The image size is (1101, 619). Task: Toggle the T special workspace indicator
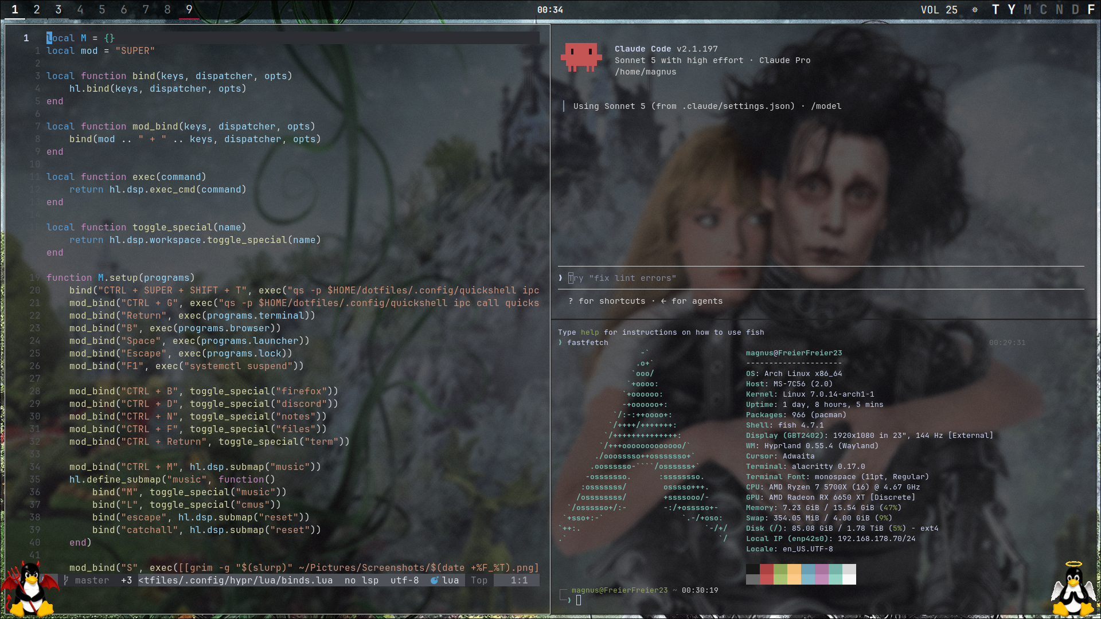tap(995, 10)
